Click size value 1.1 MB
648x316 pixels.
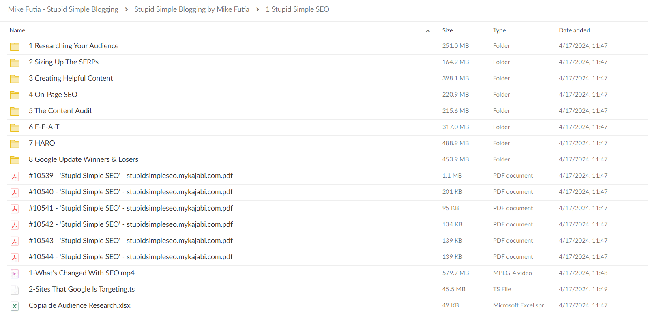click(x=452, y=176)
